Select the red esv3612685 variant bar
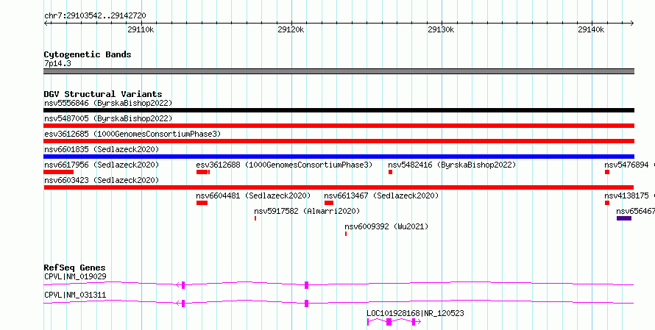This screenshot has width=655, height=330. [x=339, y=141]
